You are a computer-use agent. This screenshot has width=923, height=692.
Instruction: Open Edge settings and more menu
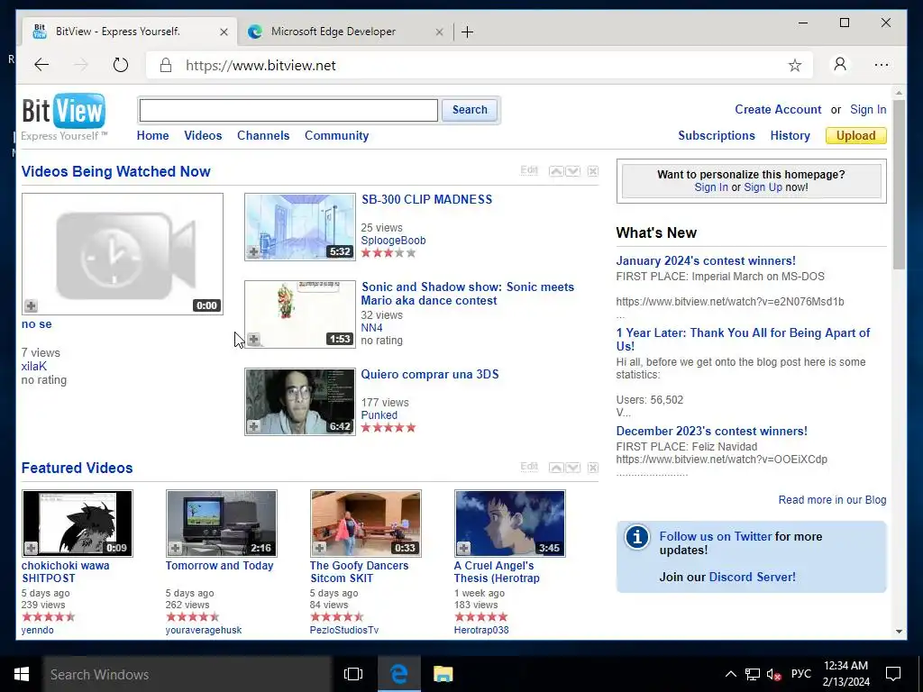pyautogui.click(x=882, y=65)
